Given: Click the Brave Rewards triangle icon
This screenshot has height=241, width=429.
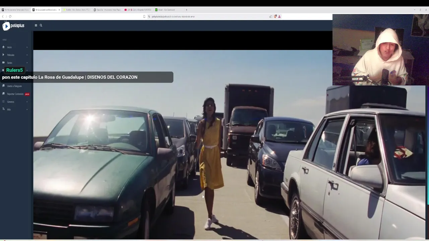Looking at the screenshot, I should pyautogui.click(x=279, y=16).
